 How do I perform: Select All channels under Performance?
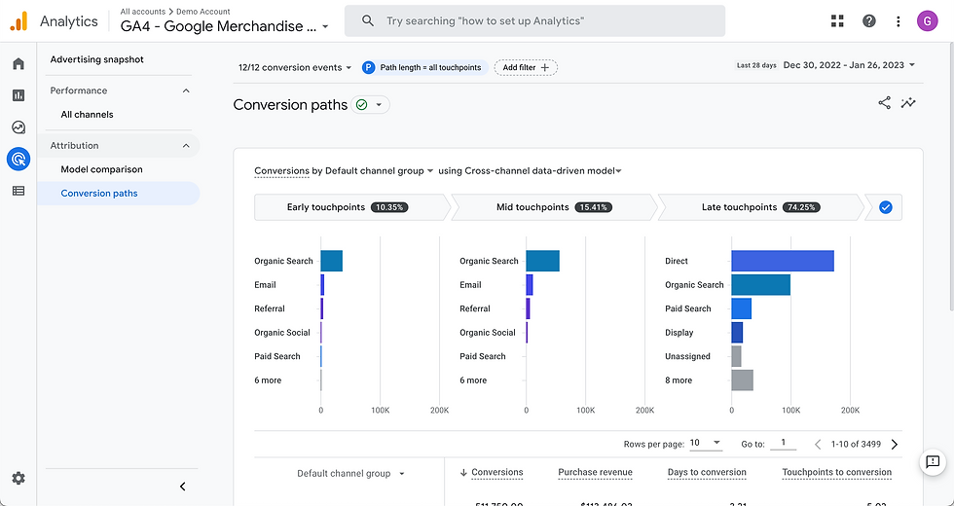point(87,115)
